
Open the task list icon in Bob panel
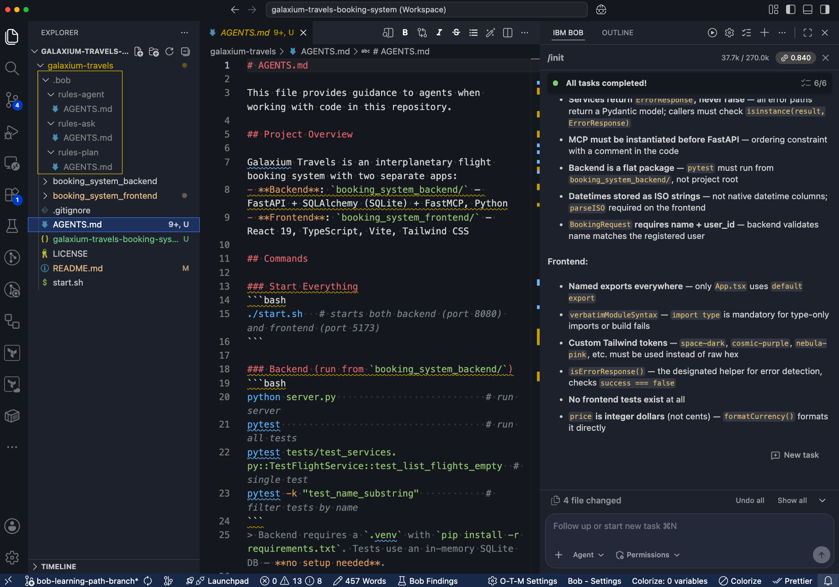pos(747,32)
